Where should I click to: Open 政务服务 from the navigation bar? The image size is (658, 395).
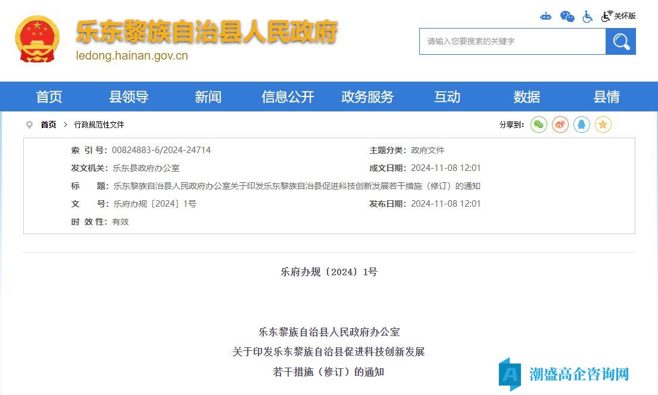(367, 97)
